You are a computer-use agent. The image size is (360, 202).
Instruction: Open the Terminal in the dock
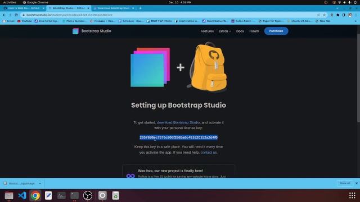click(74, 195)
